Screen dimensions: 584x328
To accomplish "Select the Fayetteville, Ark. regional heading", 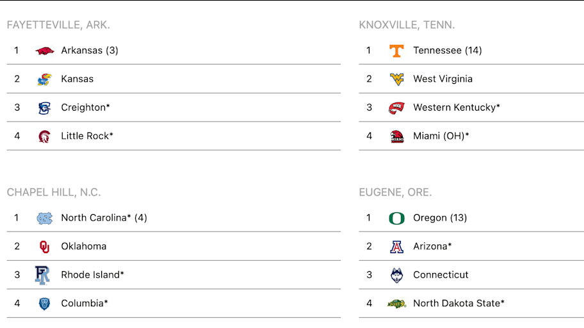I will (58, 25).
